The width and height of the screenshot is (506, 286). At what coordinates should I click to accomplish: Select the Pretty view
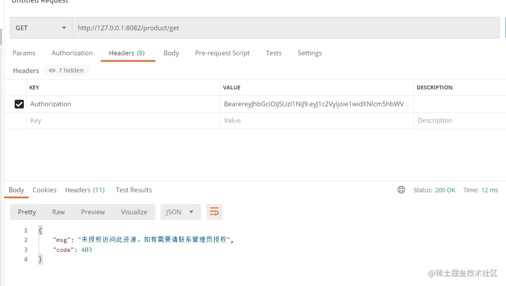[27, 212]
